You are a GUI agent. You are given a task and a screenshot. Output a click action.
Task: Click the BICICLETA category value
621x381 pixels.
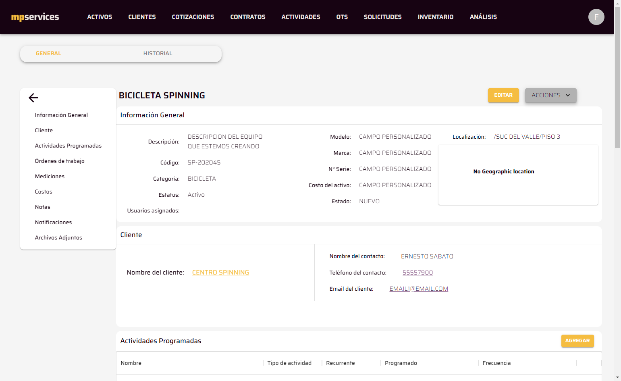(x=202, y=179)
